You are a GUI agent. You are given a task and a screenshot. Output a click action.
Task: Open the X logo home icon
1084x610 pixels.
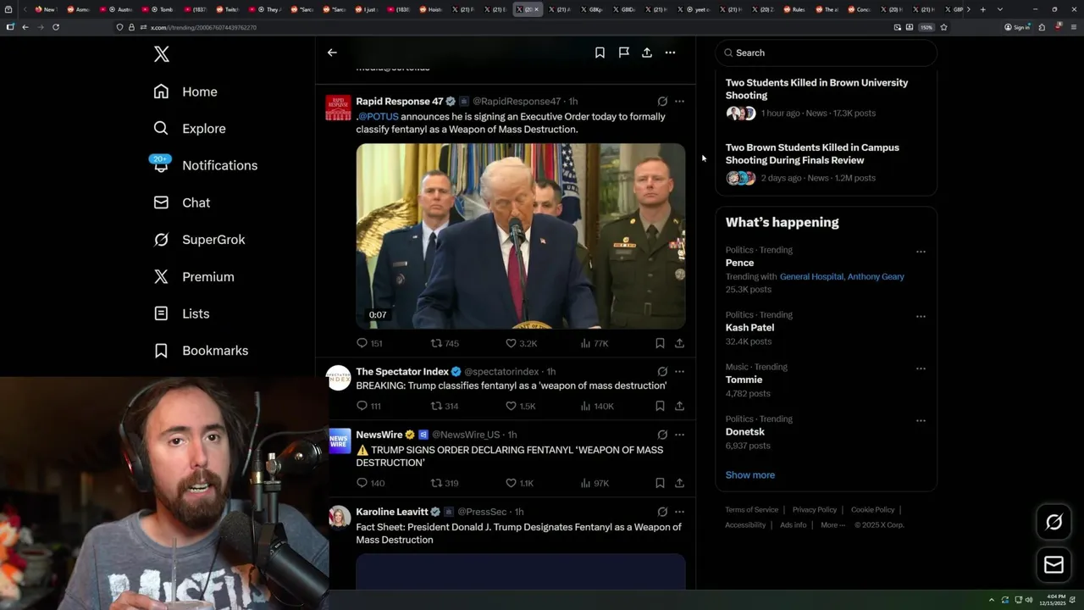coord(162,54)
